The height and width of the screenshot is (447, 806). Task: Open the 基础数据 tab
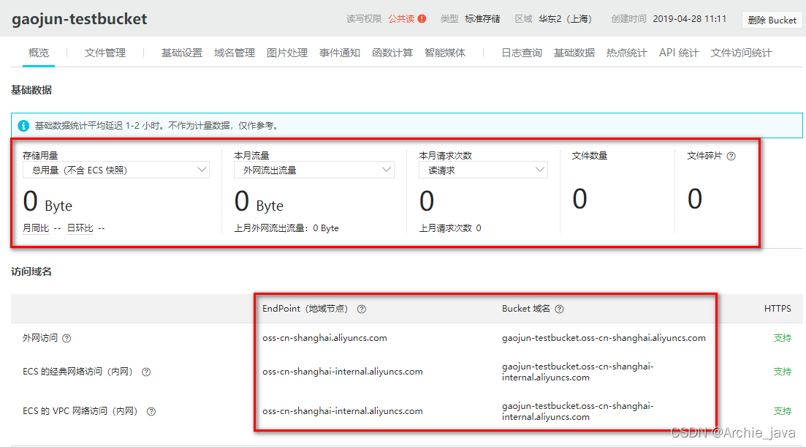click(574, 53)
